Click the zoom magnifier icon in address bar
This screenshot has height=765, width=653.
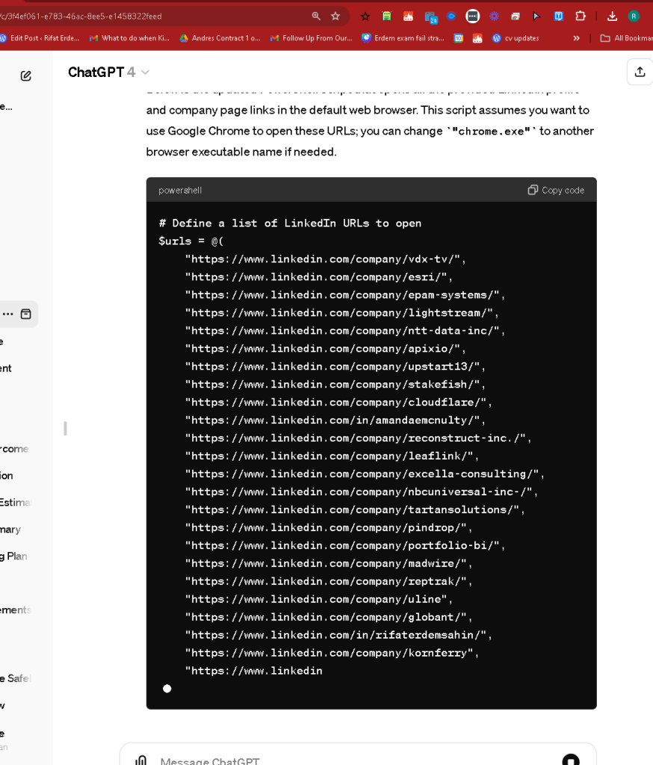316,16
